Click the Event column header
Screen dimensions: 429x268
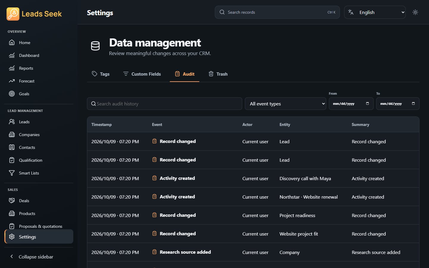coord(157,124)
